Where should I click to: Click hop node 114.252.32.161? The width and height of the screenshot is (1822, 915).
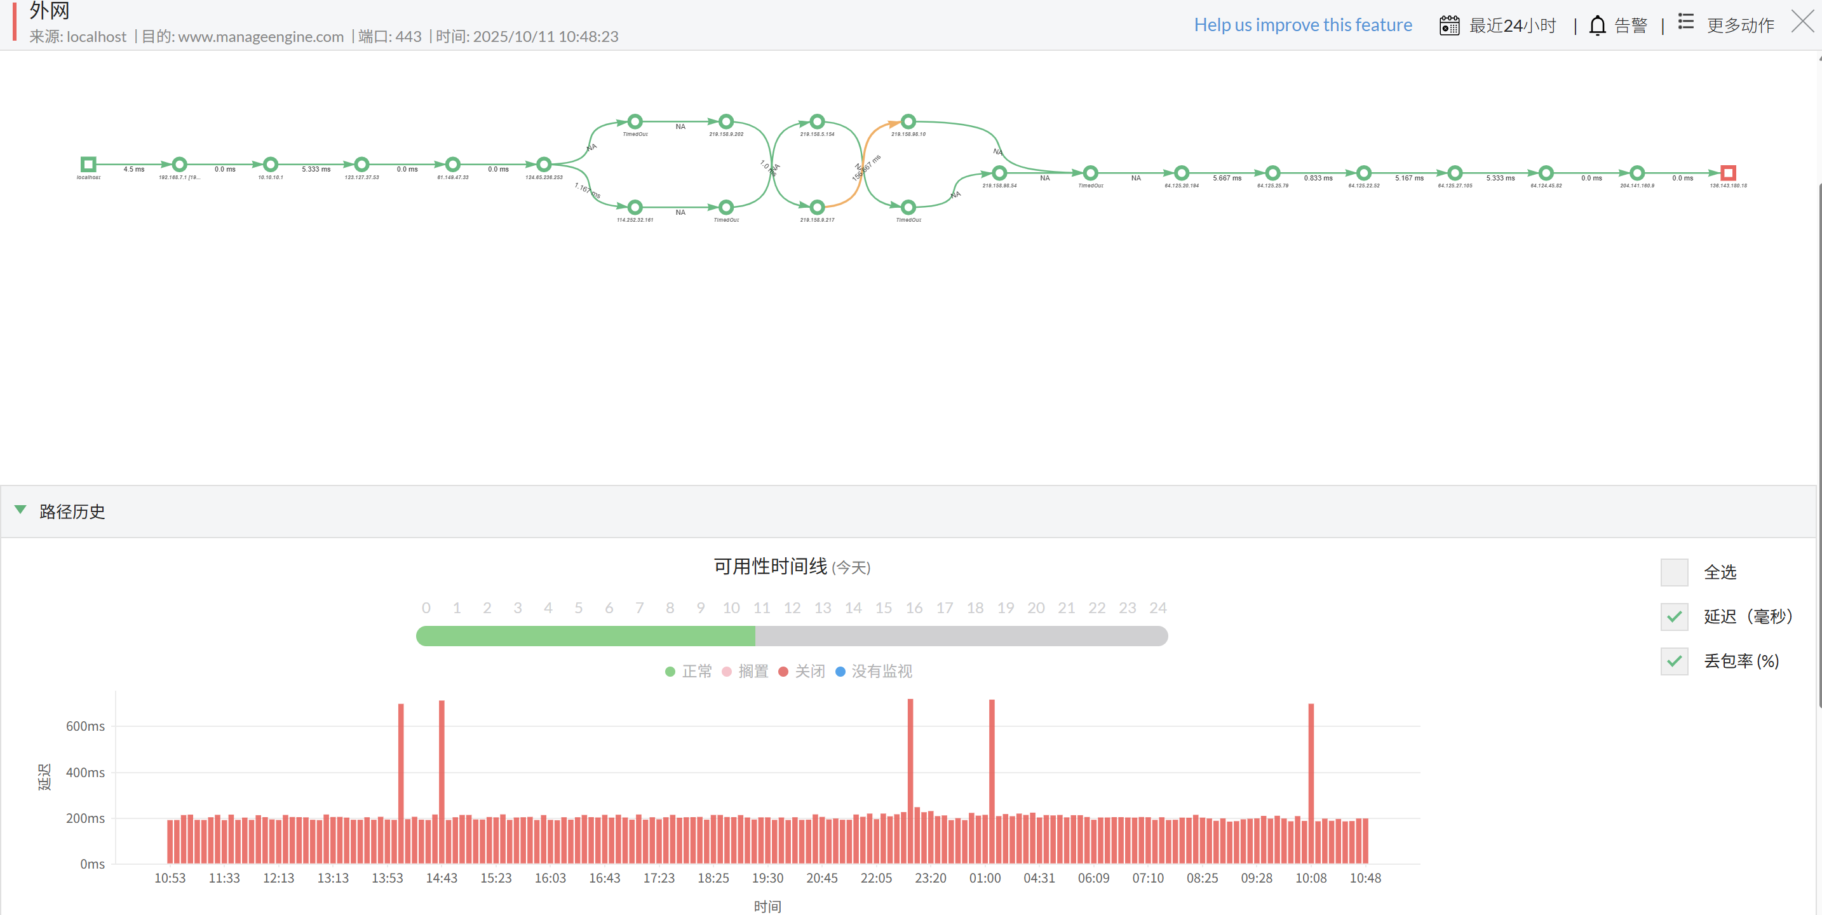635,207
